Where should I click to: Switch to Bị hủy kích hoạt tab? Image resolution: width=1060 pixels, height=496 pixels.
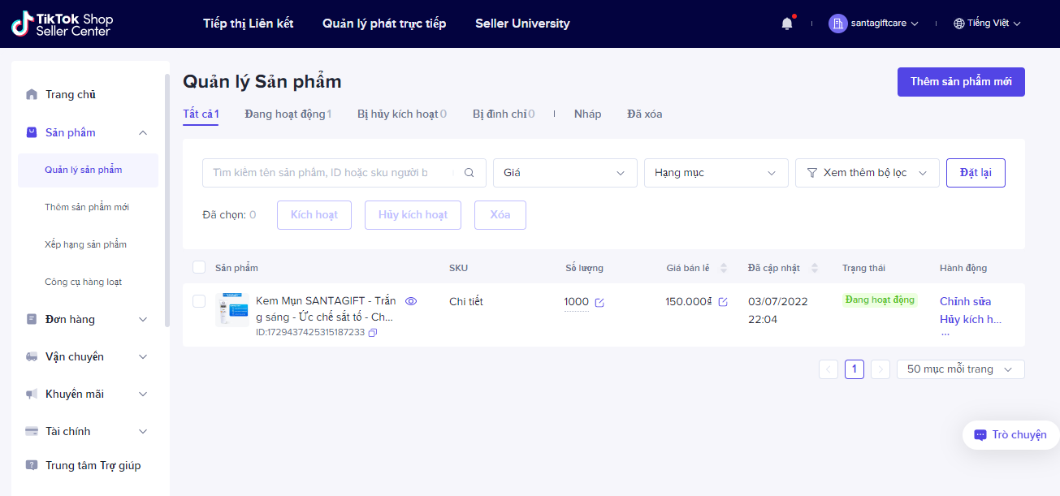click(x=402, y=114)
